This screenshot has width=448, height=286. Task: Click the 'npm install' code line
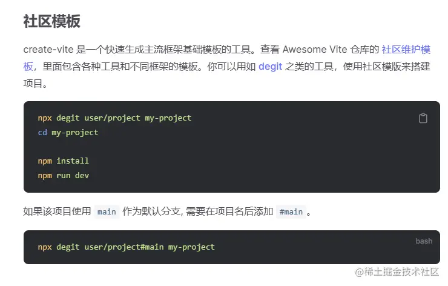point(63,161)
